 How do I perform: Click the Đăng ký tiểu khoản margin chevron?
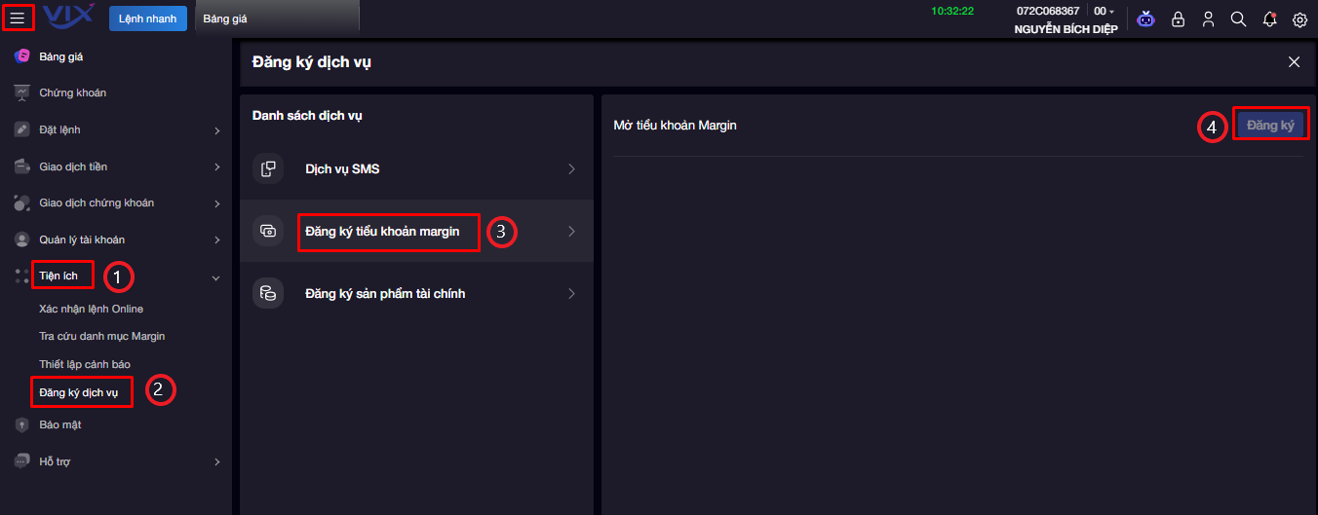(x=571, y=232)
